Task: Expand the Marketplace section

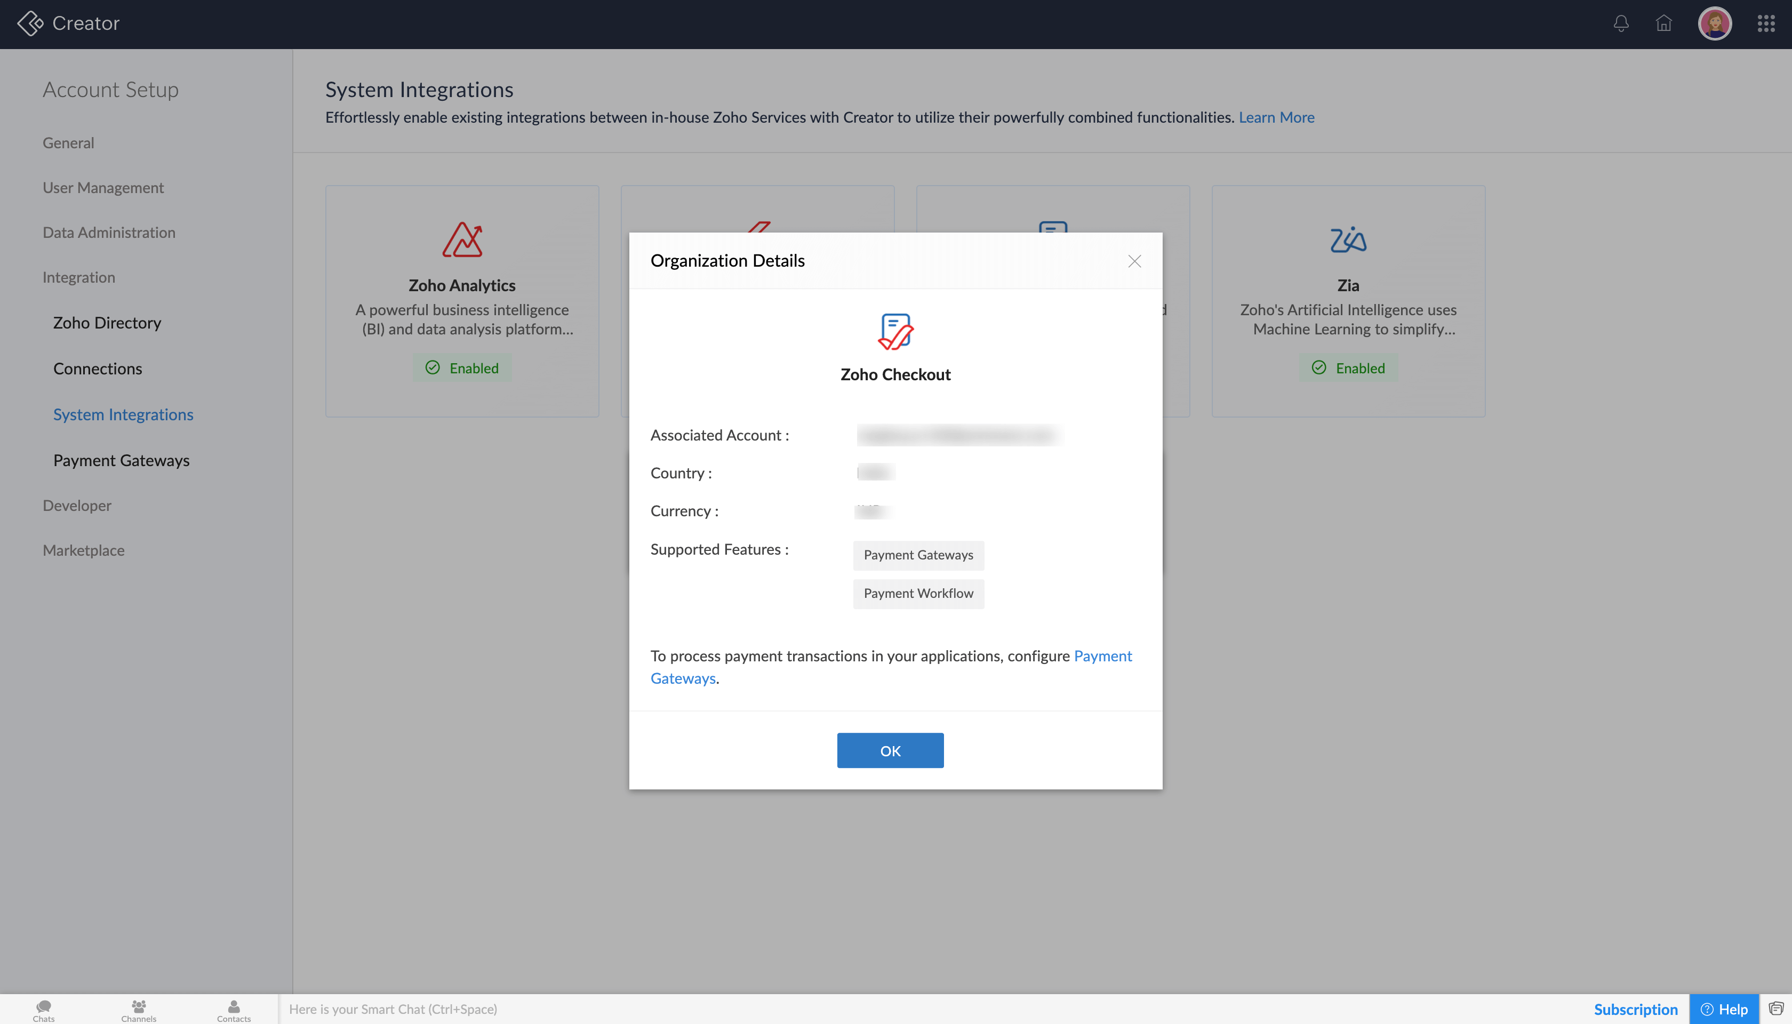Action: click(83, 550)
